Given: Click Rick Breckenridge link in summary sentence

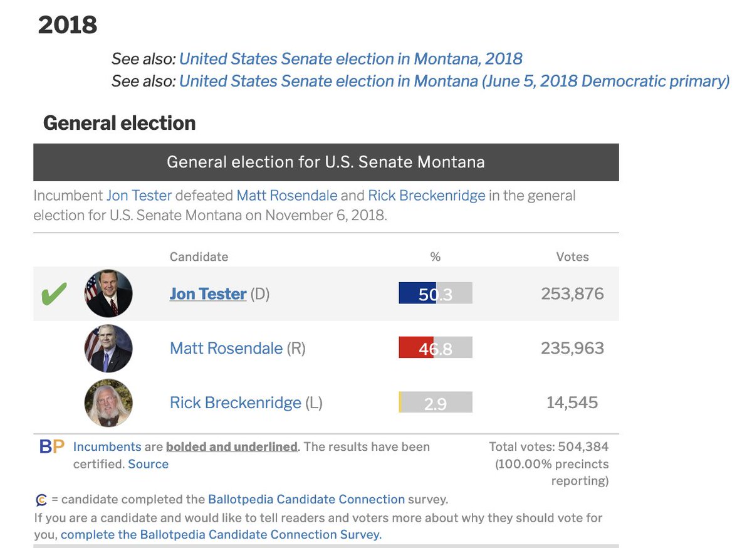Looking at the screenshot, I should tap(426, 196).
